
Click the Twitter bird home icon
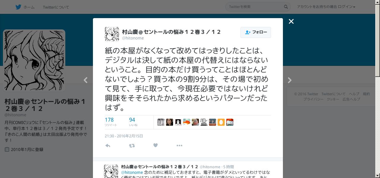[x=18, y=7]
